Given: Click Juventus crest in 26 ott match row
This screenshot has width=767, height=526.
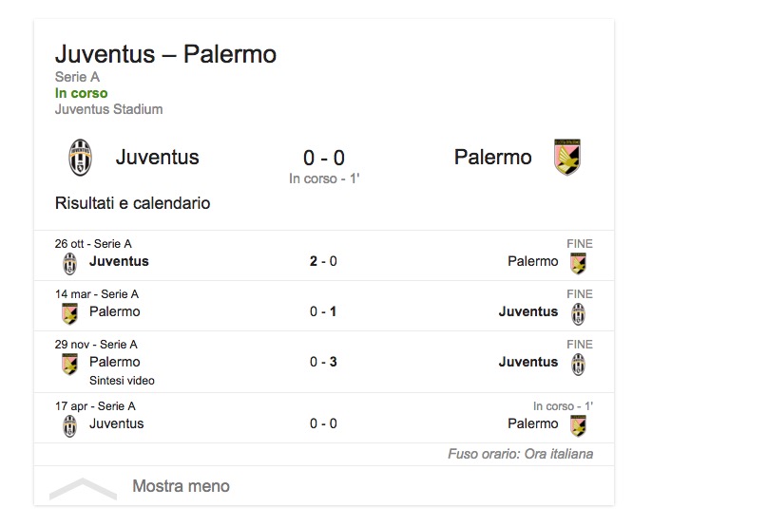Looking at the screenshot, I should point(69,263).
